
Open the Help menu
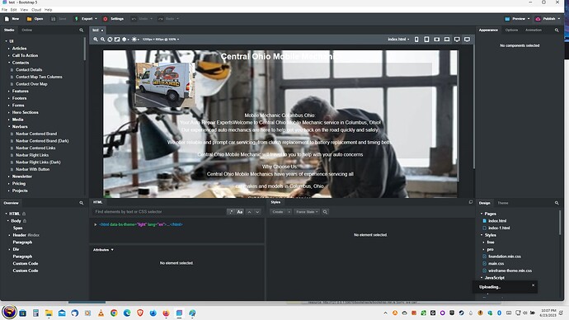pos(49,10)
